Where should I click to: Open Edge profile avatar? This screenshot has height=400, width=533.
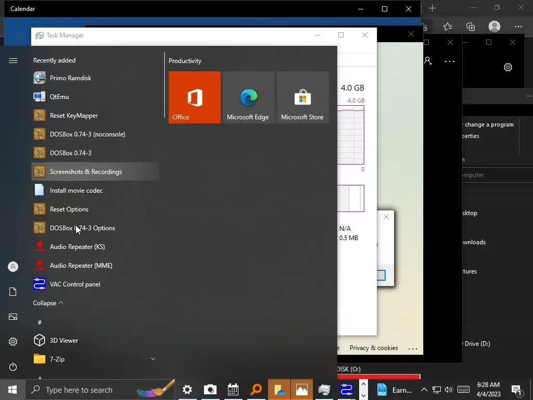pos(494,27)
